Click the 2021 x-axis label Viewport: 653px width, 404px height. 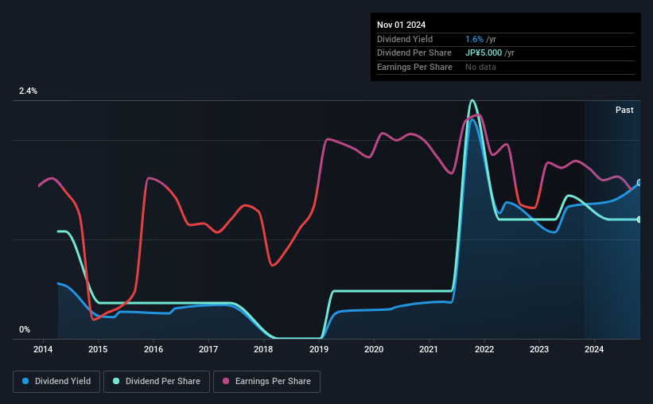click(429, 349)
